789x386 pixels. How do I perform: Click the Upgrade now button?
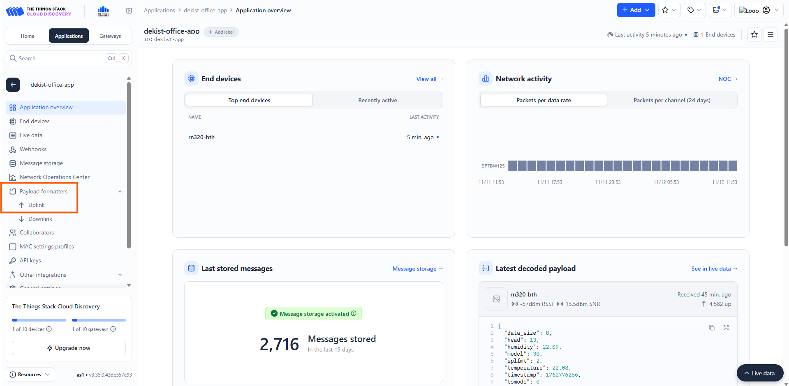point(69,348)
